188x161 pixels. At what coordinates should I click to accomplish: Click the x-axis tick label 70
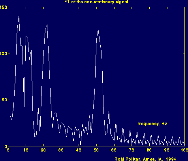pos(132,150)
